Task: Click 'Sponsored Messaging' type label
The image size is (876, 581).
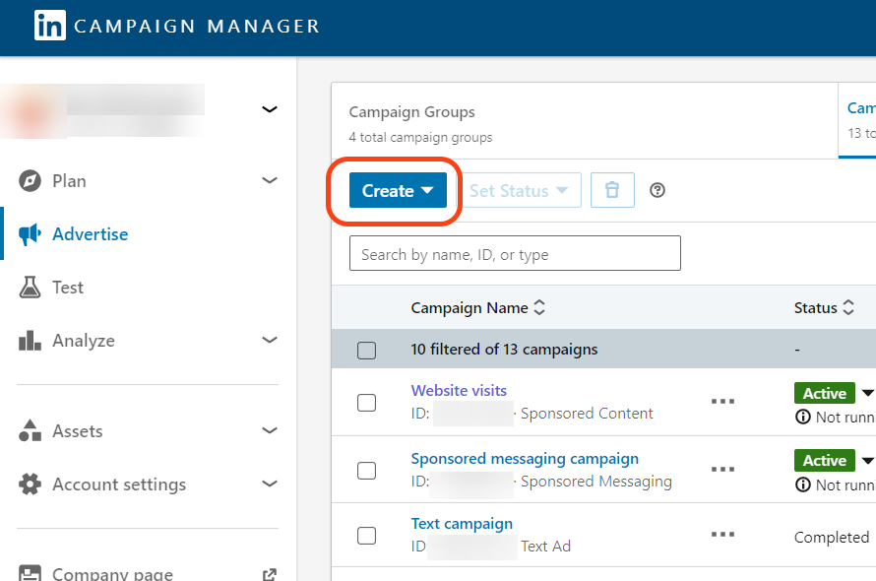Action: tap(596, 482)
